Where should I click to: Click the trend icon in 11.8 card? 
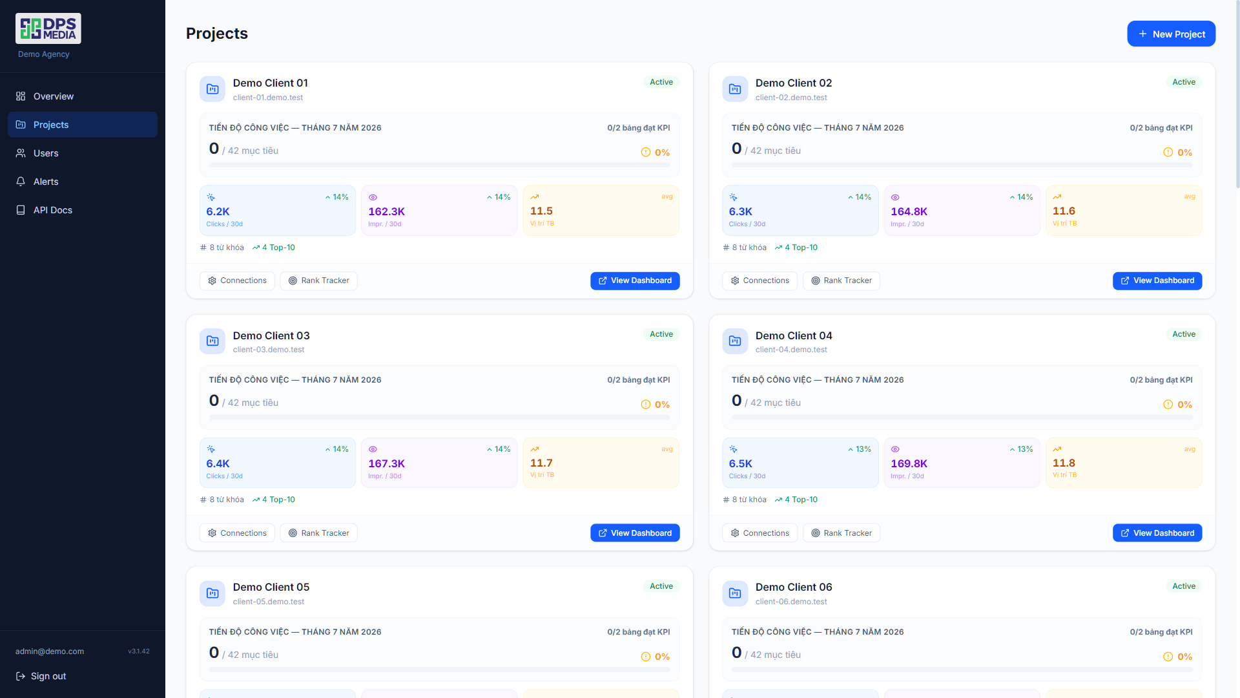(x=1057, y=449)
